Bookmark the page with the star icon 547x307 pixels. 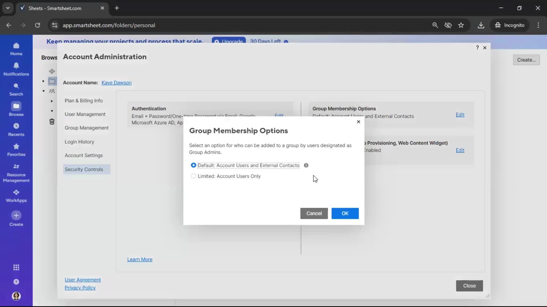[461, 25]
